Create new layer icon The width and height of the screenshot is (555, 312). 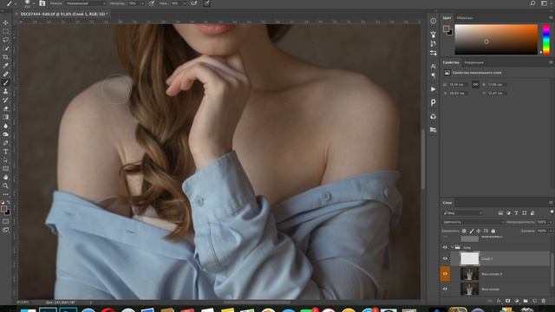[x=534, y=301]
